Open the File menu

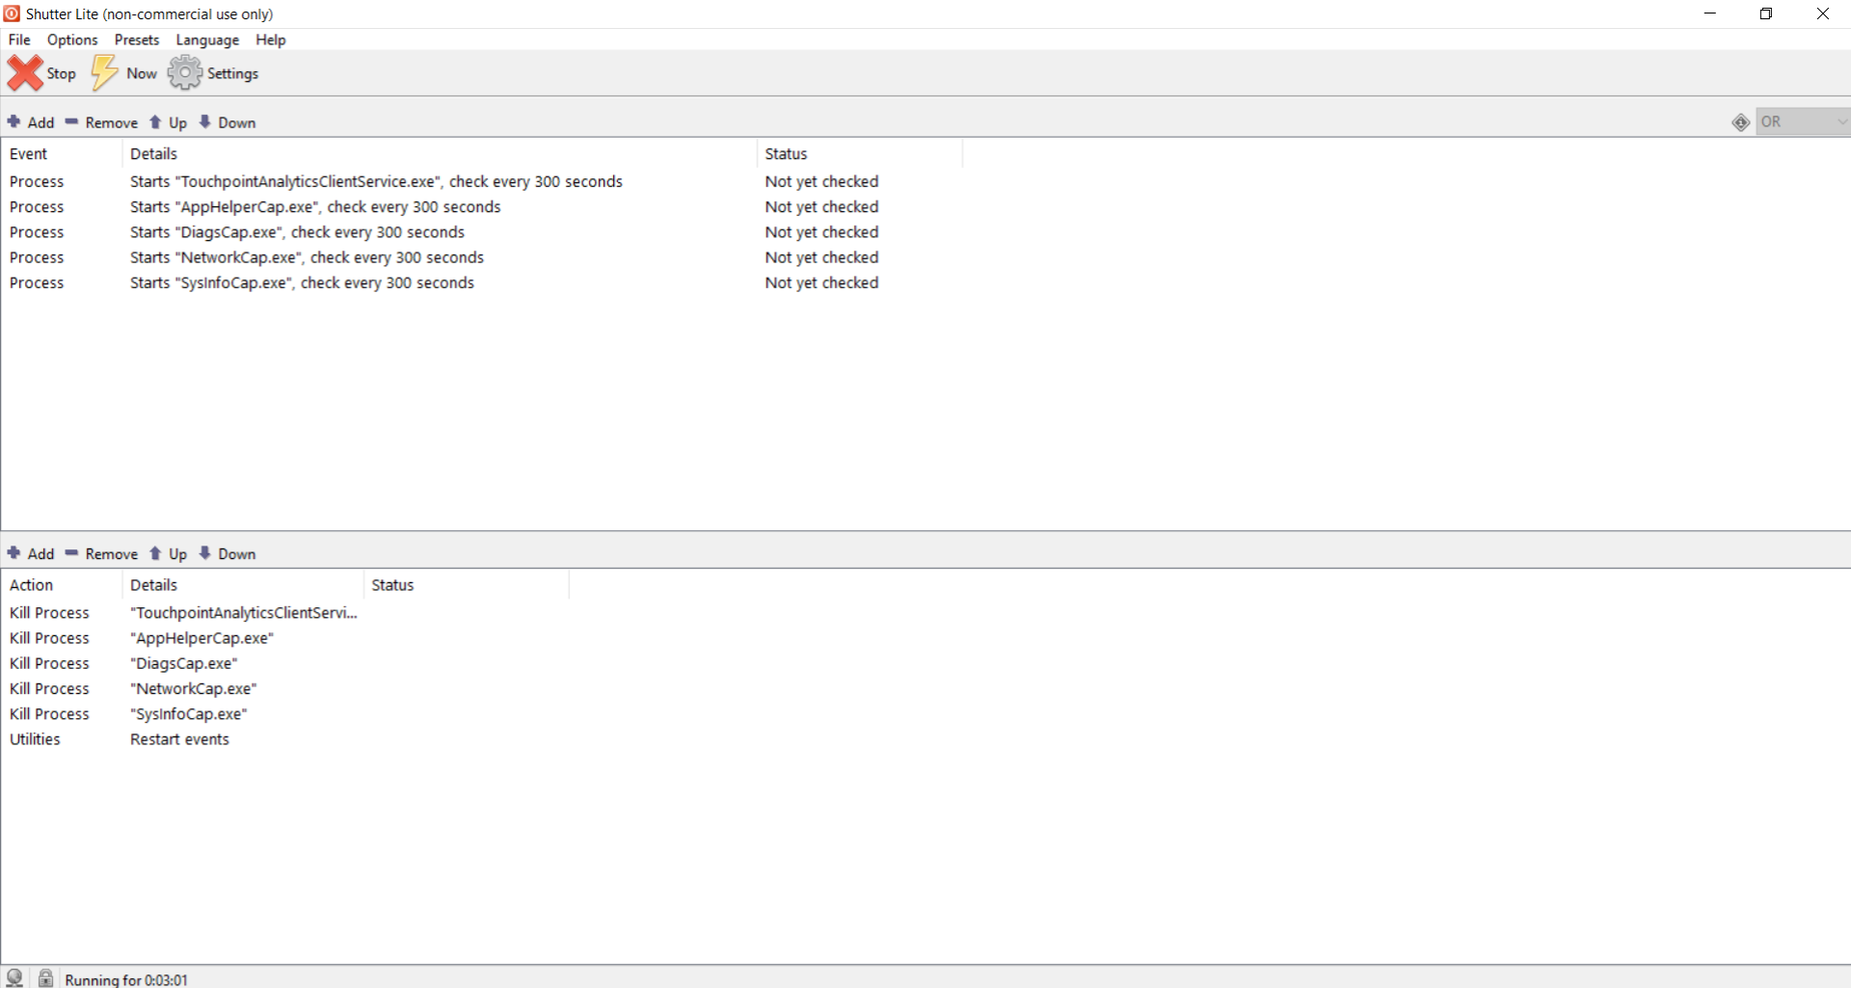(x=19, y=40)
